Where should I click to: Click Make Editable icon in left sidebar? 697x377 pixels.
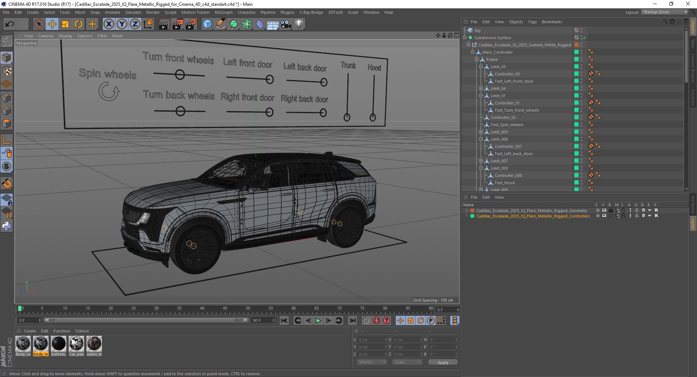click(x=7, y=42)
